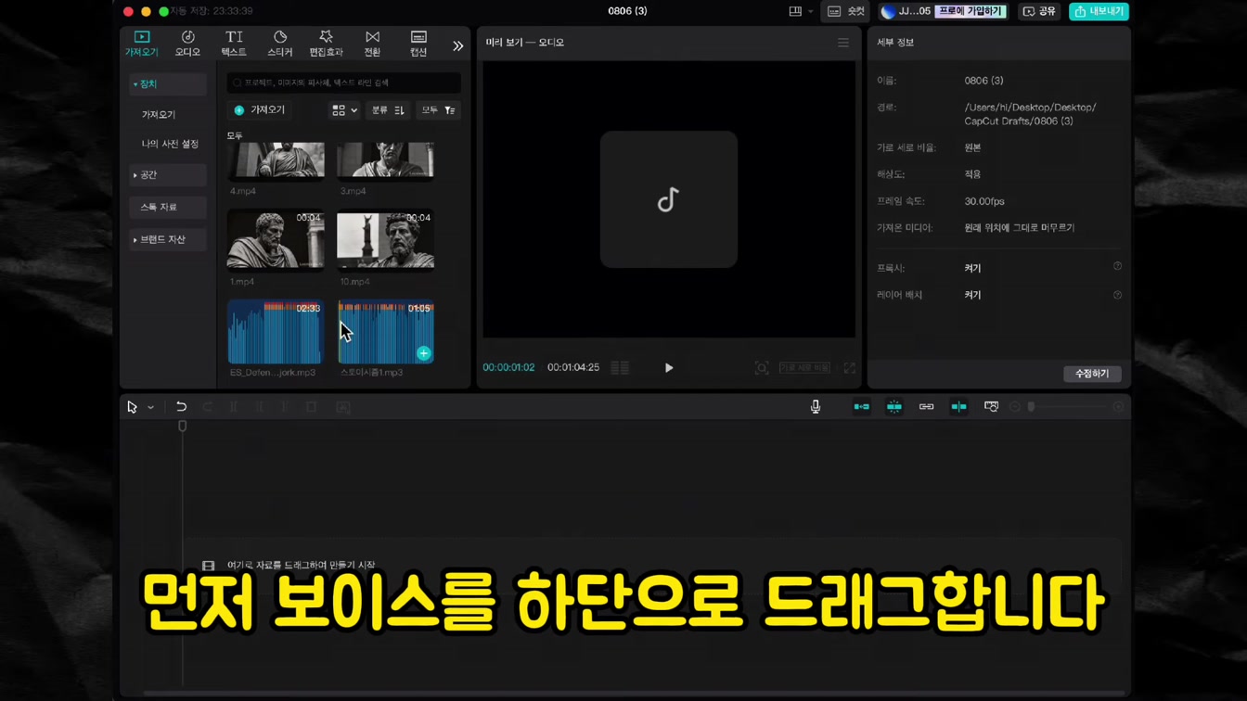The image size is (1247, 701).
Task: Click the 세부 정보 panel title
Action: [x=895, y=43]
